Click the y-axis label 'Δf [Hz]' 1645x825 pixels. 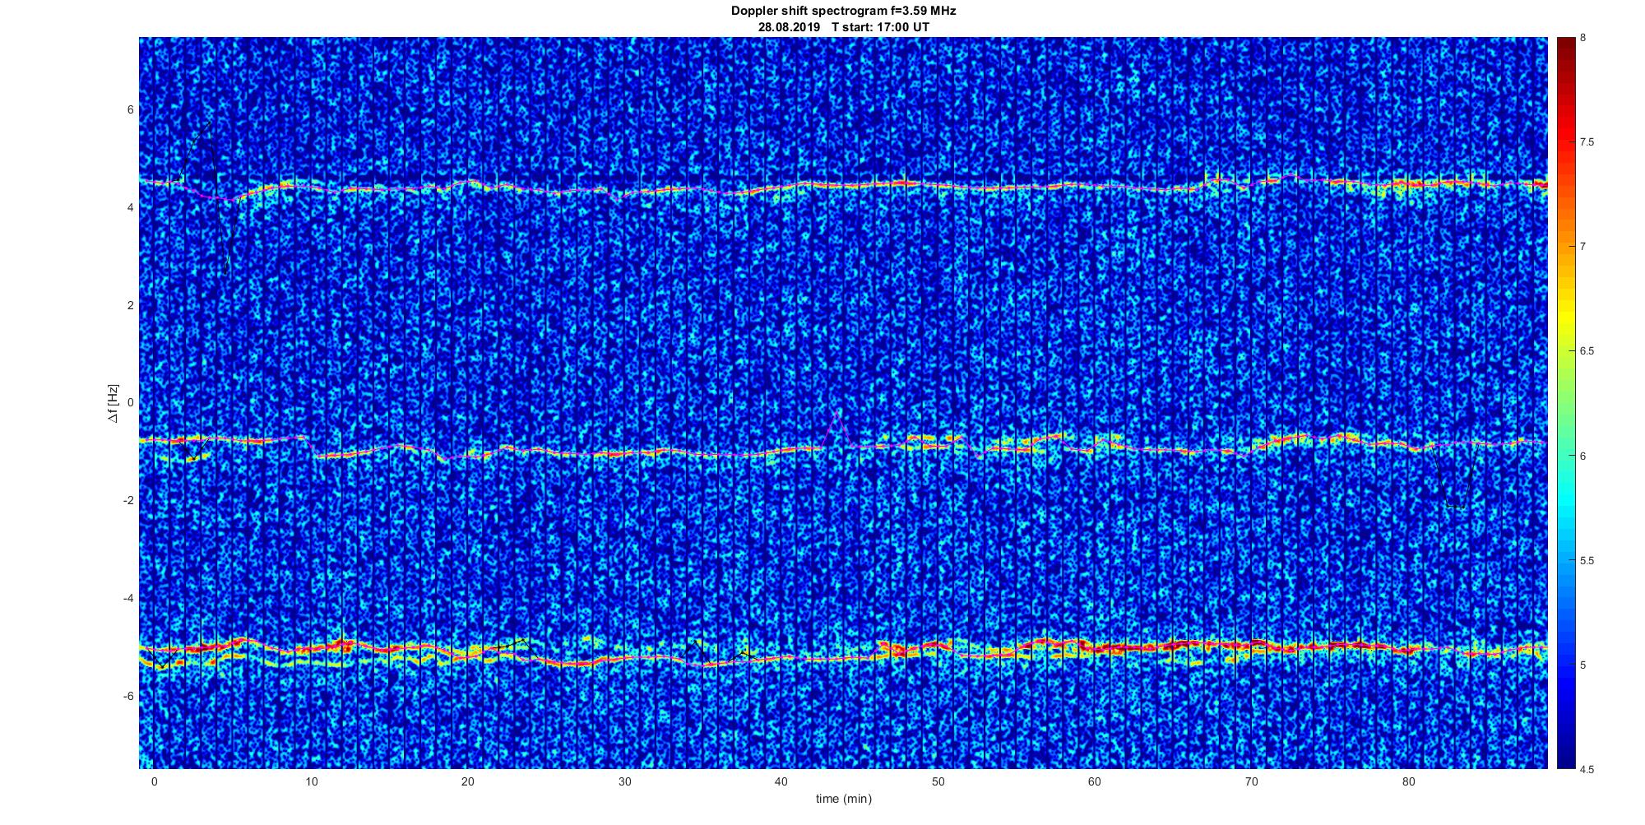click(113, 403)
